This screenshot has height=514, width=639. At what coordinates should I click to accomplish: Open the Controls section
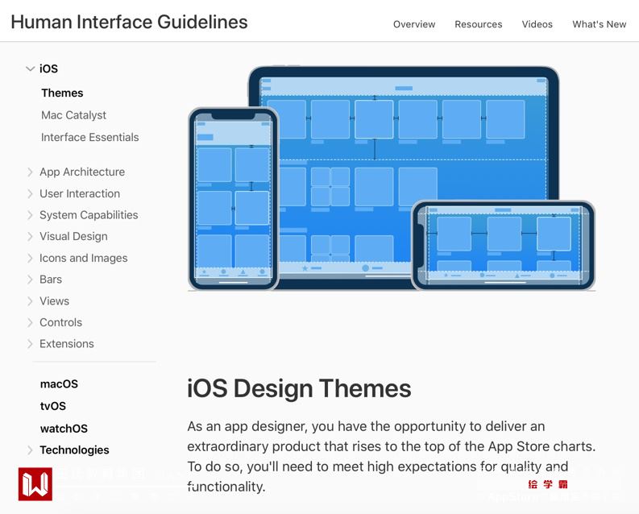pos(60,322)
